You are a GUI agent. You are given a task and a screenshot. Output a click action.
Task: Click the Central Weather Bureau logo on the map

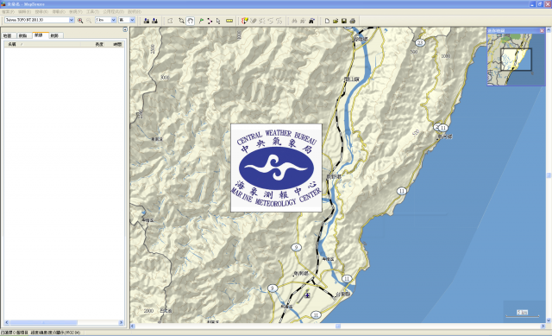coord(276,168)
